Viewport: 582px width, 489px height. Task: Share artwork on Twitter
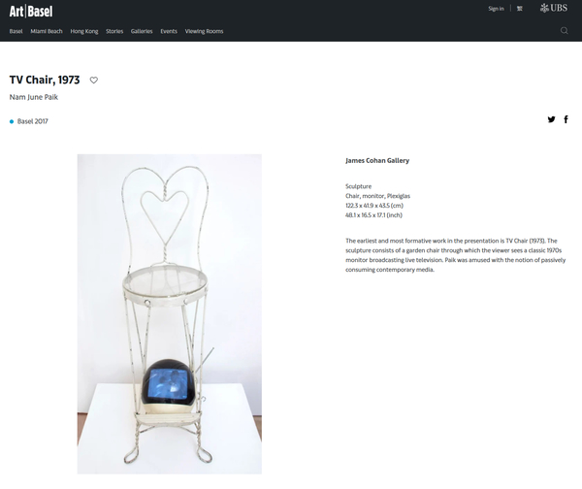click(551, 119)
